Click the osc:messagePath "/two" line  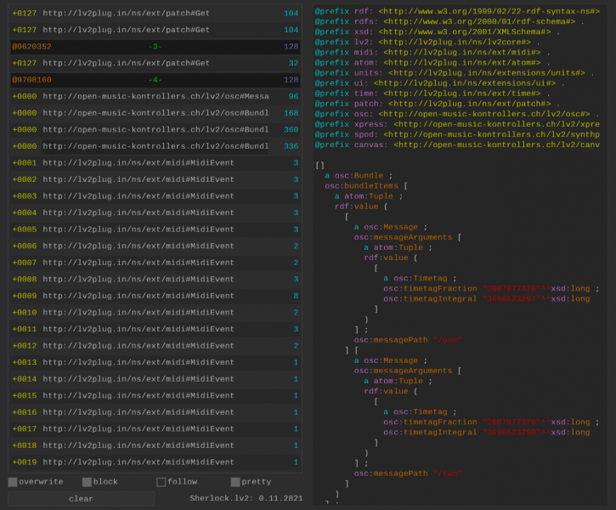(408, 473)
